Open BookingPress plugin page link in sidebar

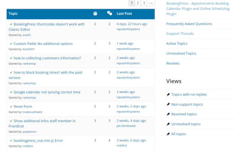pos(198,8)
